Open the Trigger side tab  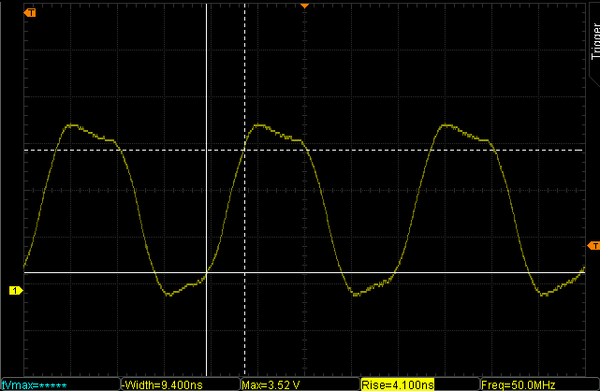[594, 42]
